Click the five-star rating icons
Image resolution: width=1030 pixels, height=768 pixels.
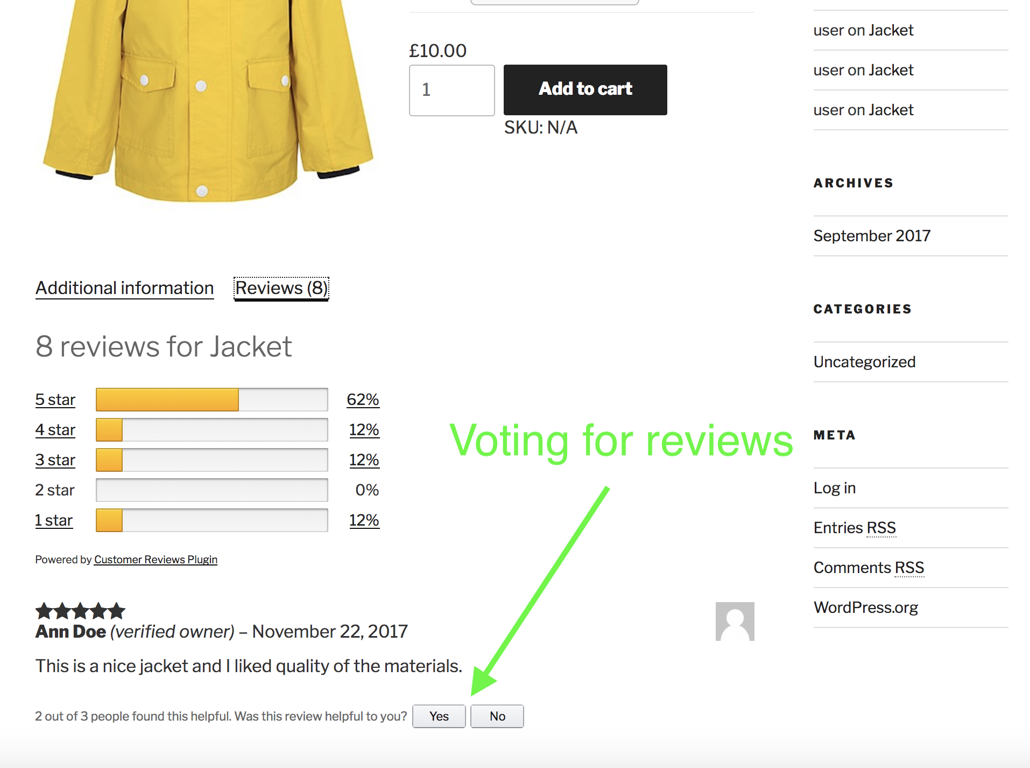80,611
